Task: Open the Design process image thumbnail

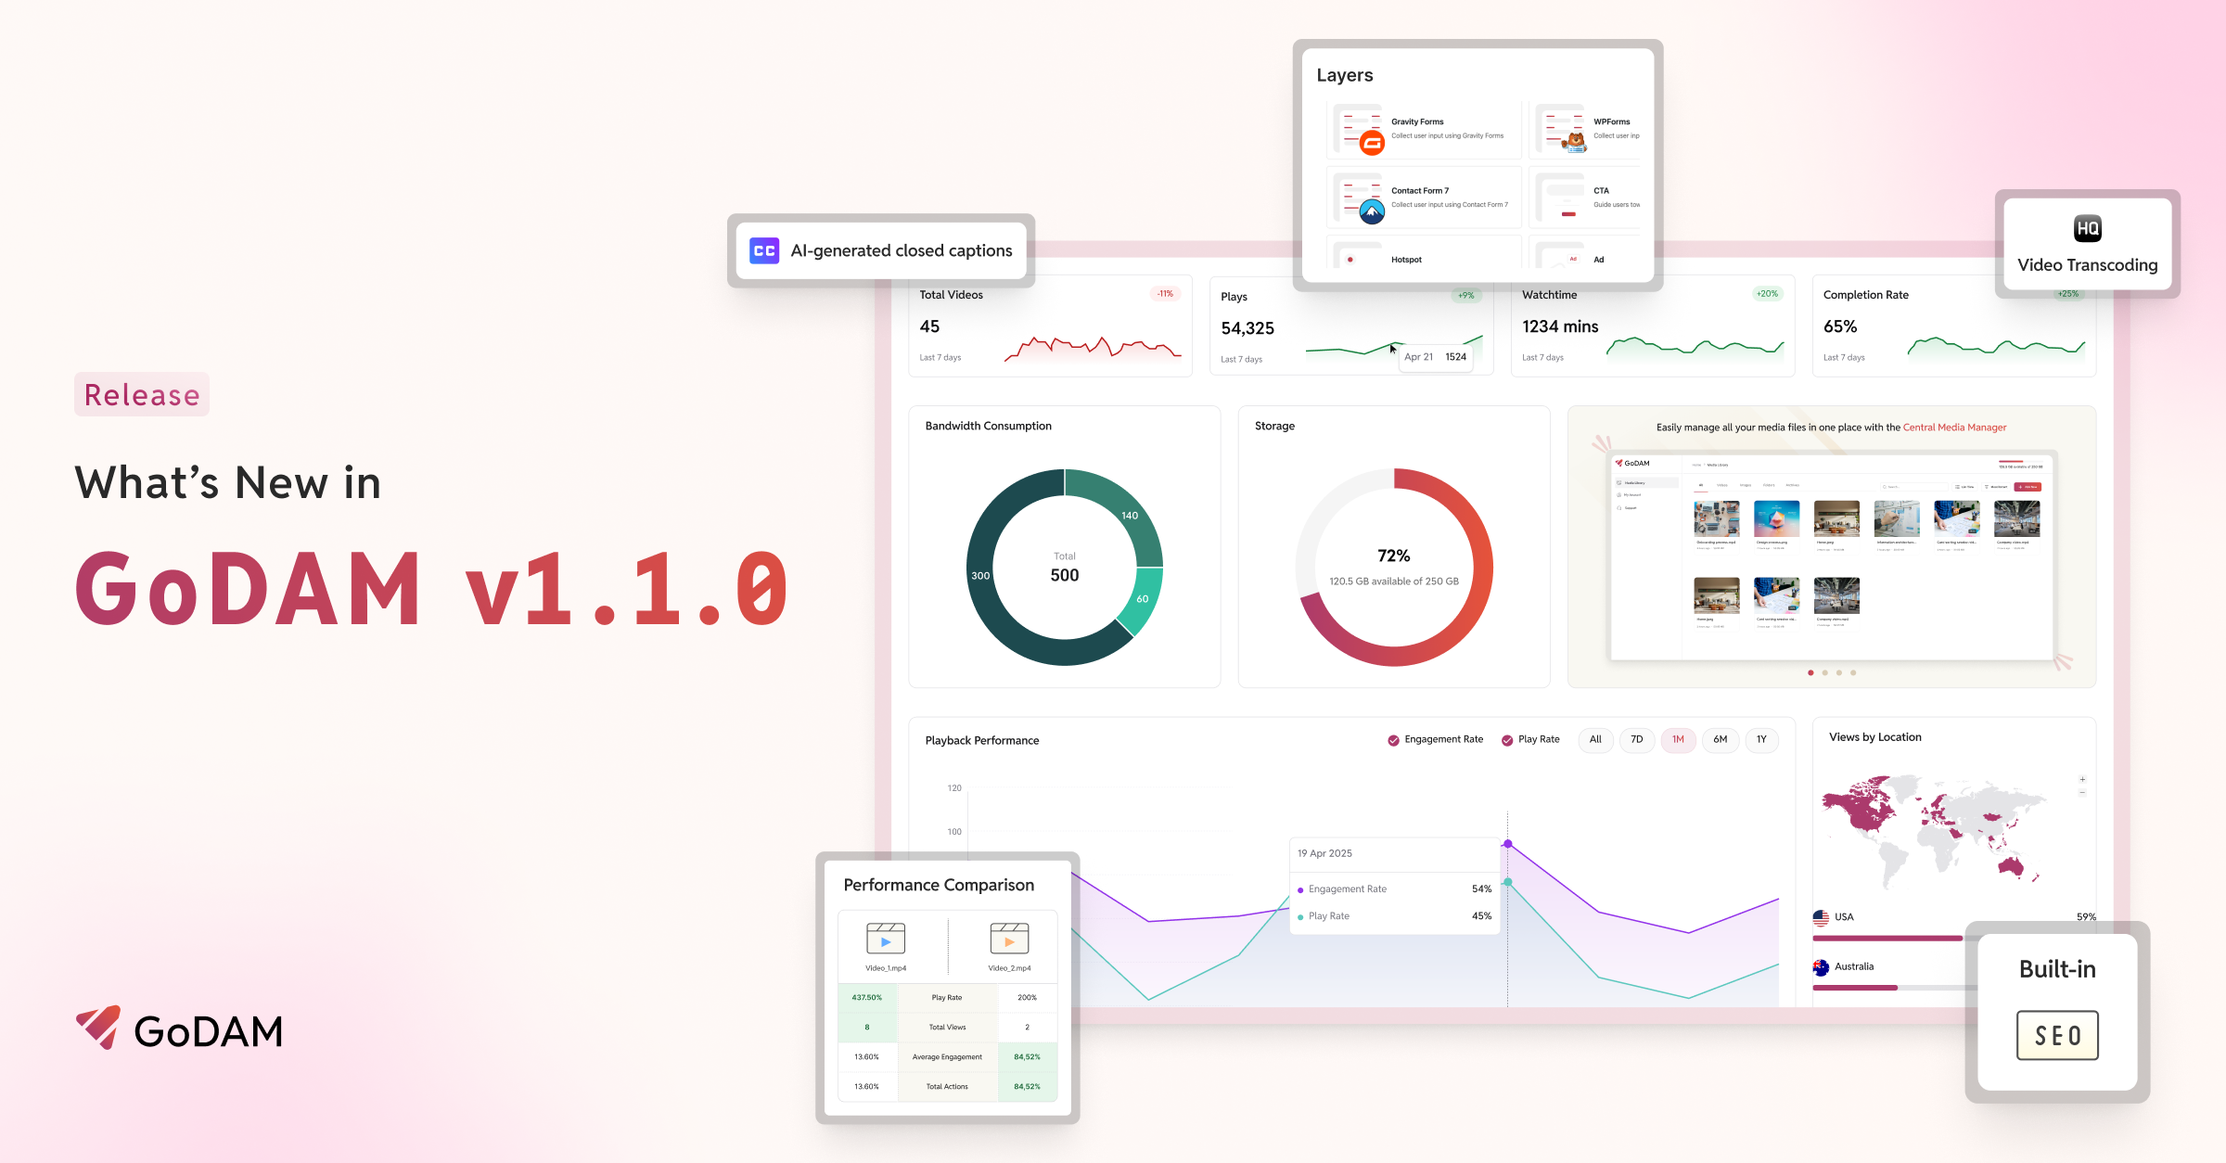Action: click(1777, 518)
